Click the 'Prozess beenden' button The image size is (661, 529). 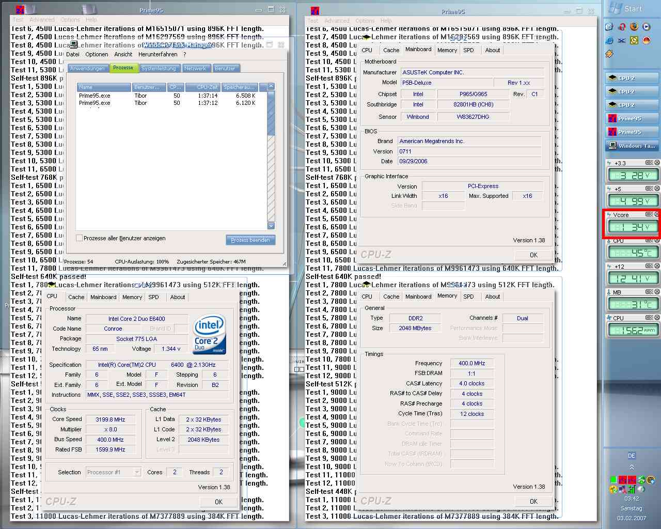(x=250, y=240)
